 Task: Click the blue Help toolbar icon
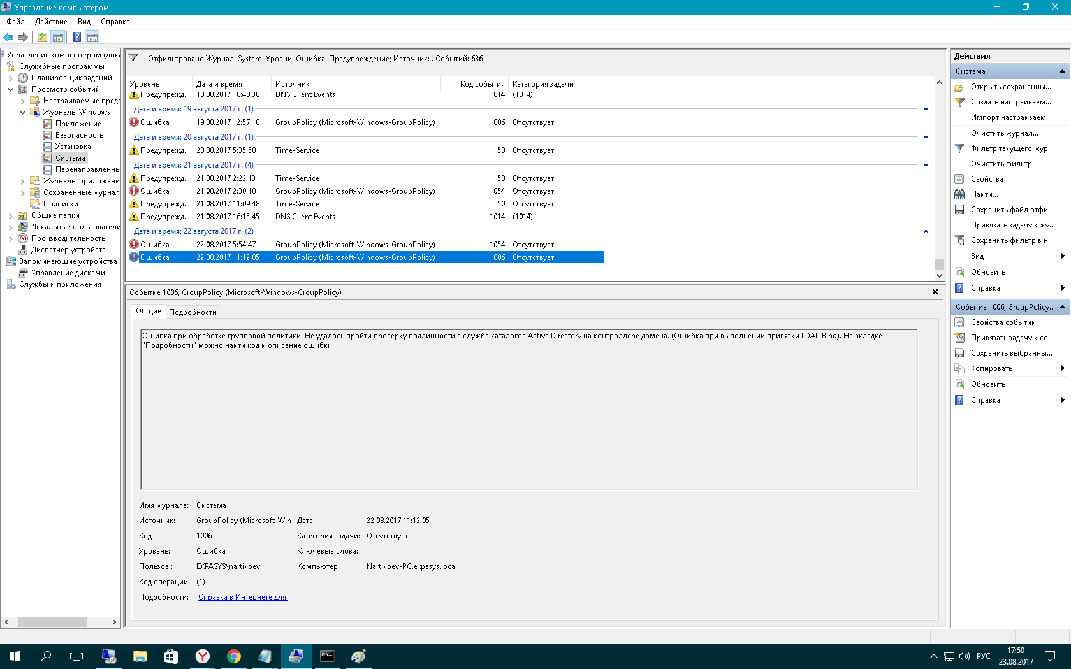(x=76, y=37)
